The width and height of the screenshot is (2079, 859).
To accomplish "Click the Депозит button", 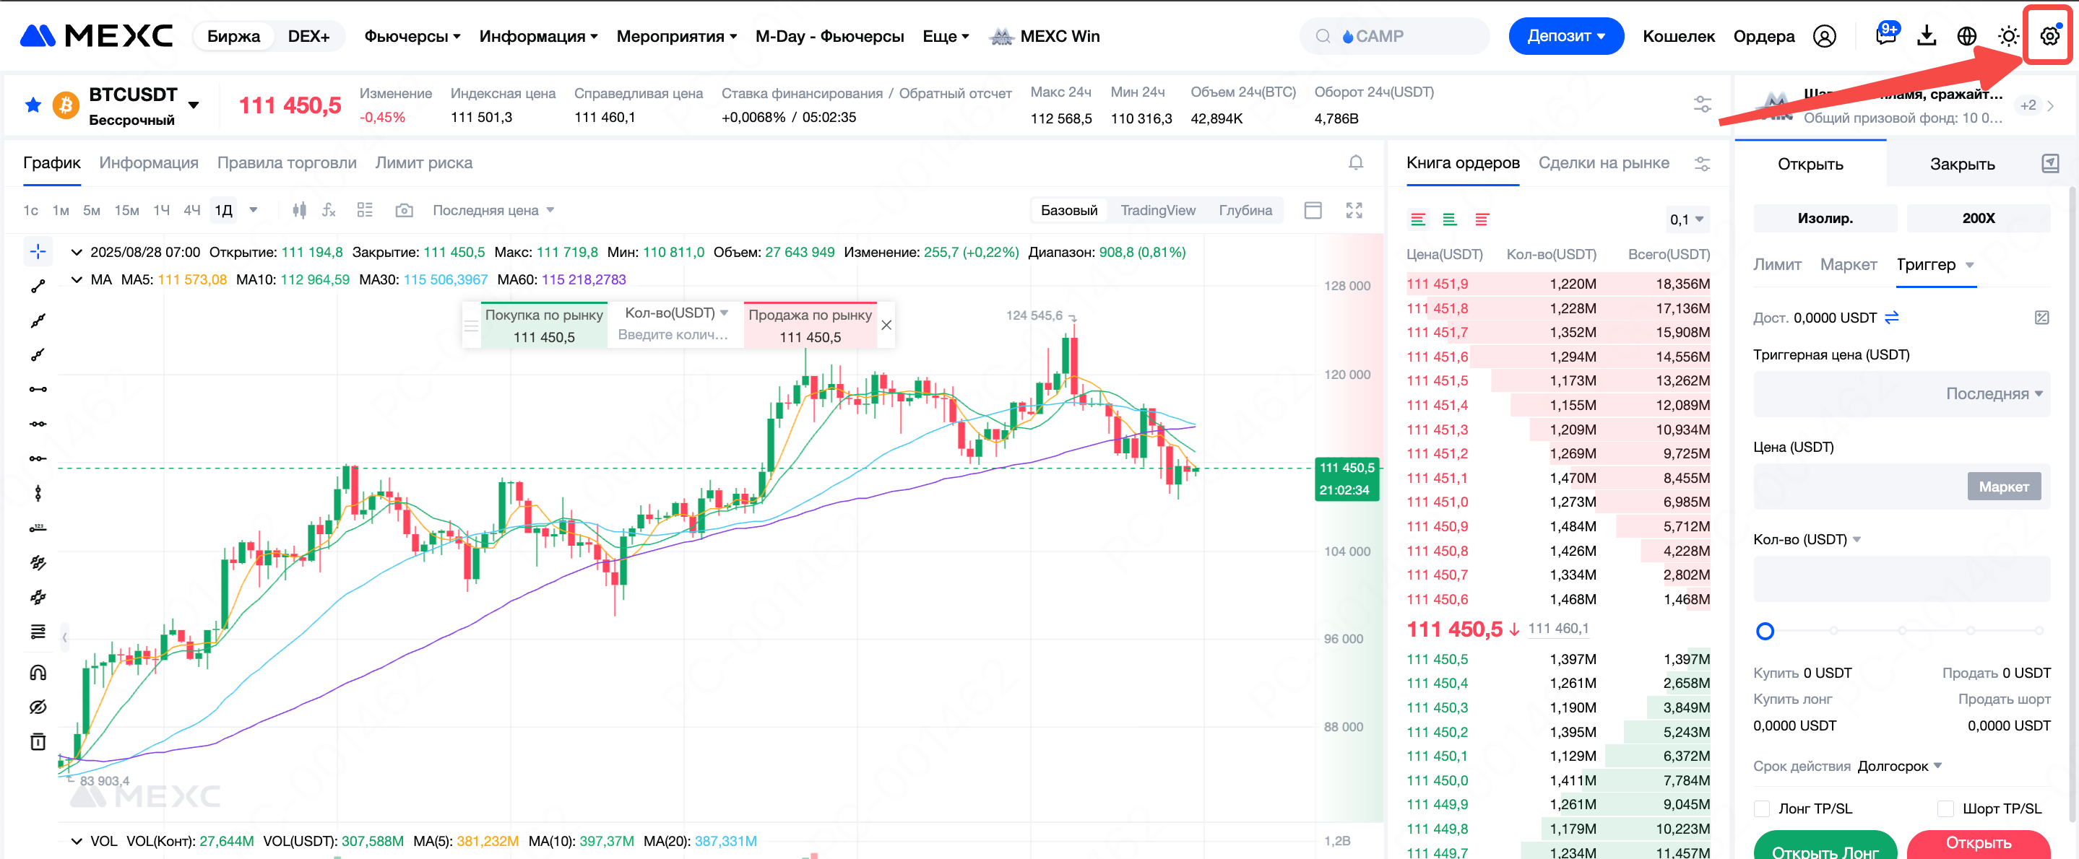I will (x=1565, y=36).
